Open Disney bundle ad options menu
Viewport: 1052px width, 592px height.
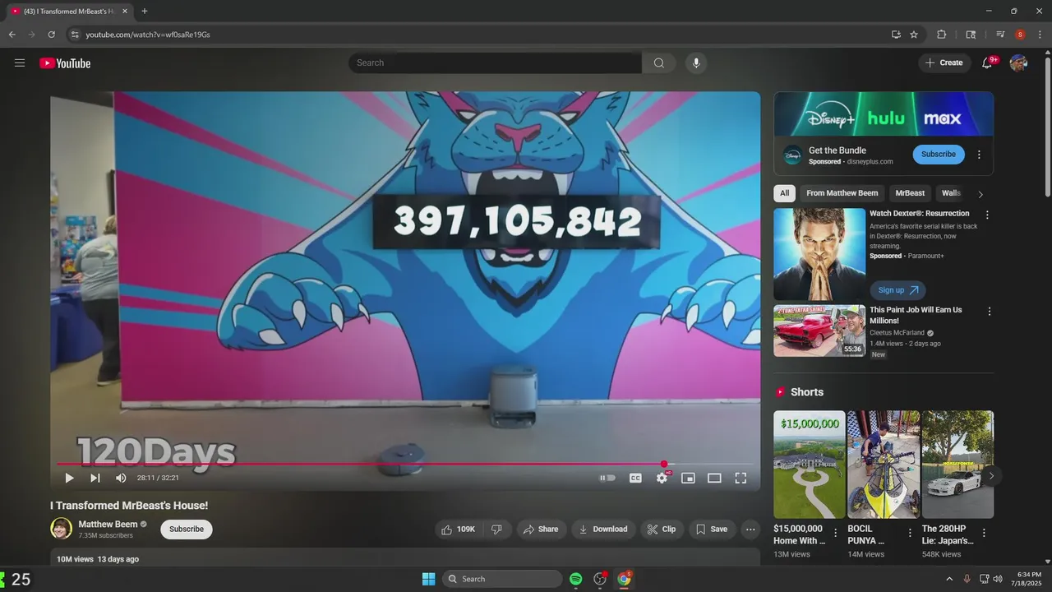pos(979,155)
